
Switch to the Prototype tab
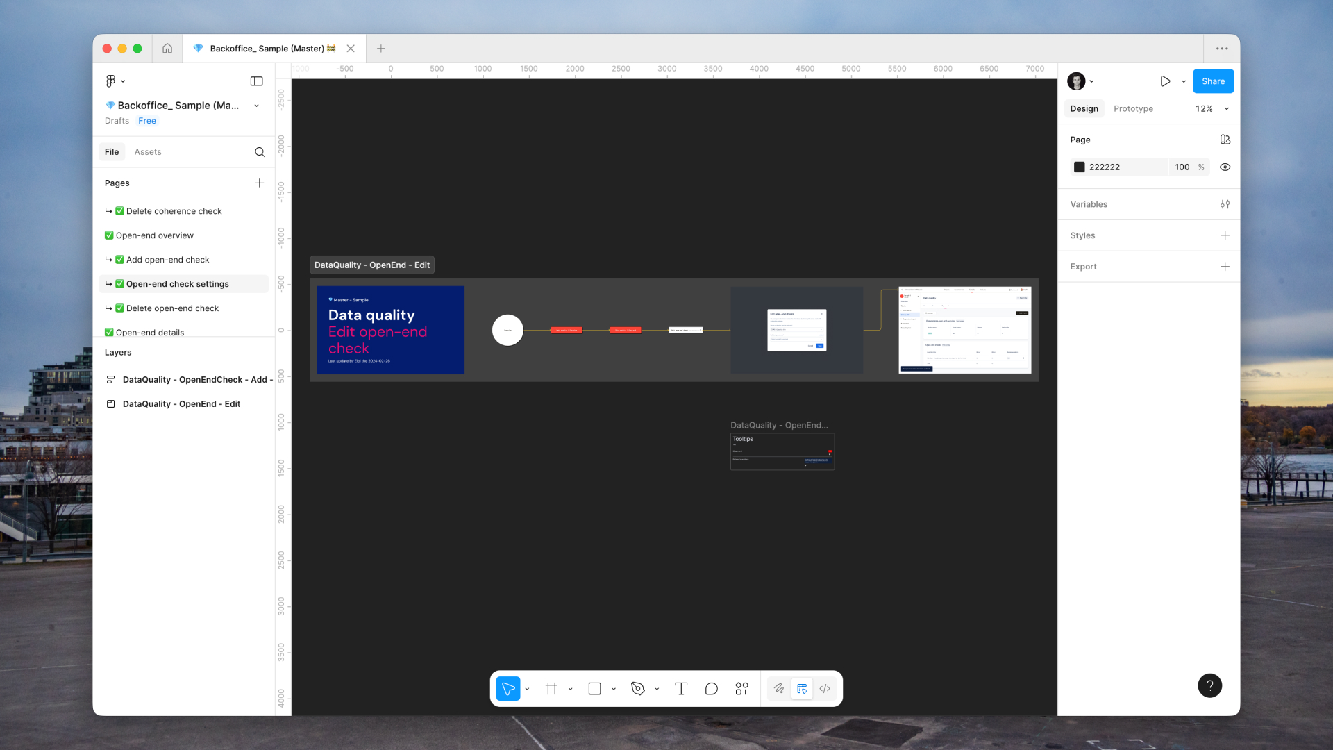coord(1133,108)
